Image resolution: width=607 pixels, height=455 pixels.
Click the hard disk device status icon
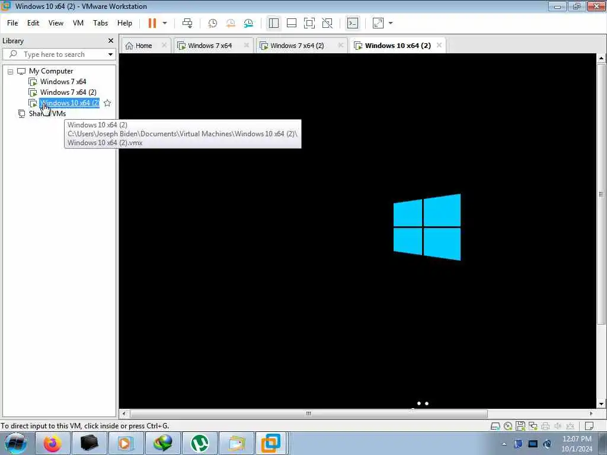coord(495,427)
